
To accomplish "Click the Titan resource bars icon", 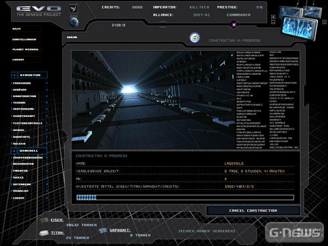I will 44,233.
